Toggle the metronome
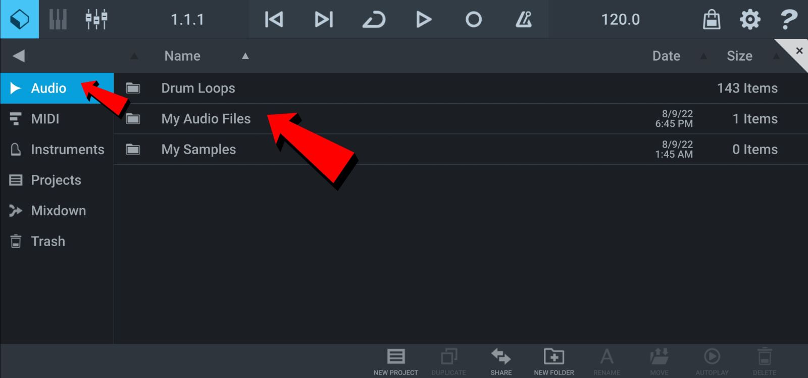Viewport: 808px width, 378px height. pyautogui.click(x=523, y=20)
